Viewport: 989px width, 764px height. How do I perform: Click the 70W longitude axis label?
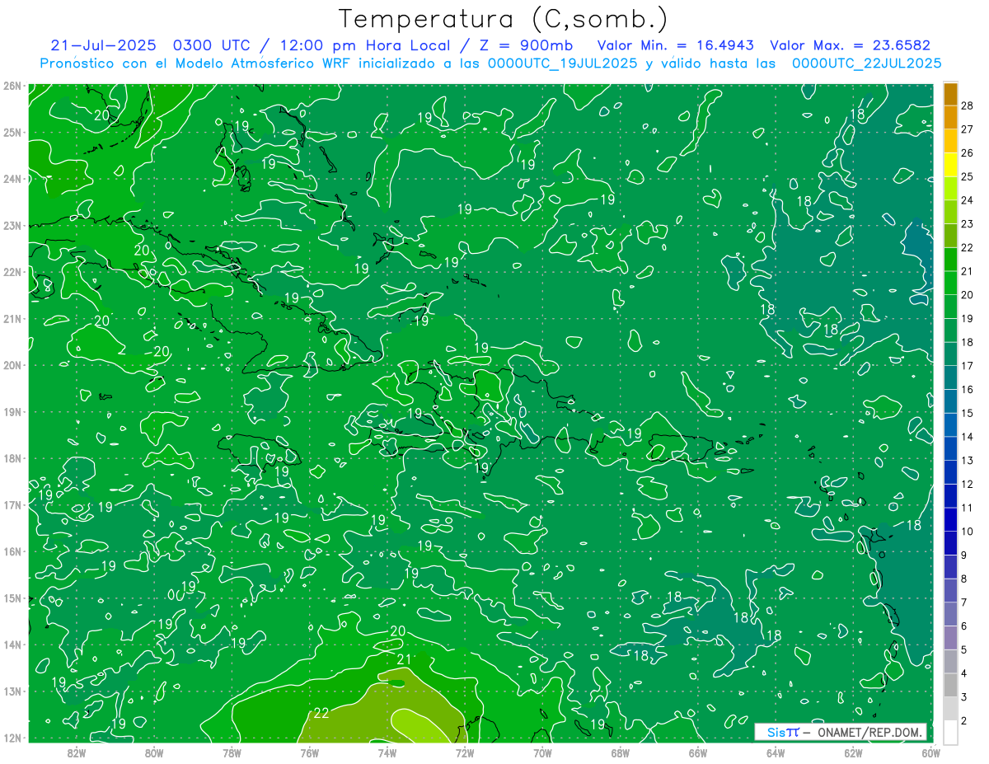(x=542, y=753)
